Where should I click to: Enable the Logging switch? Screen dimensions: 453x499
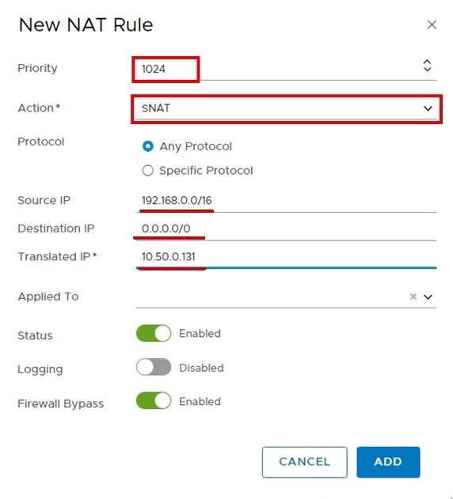tap(154, 367)
